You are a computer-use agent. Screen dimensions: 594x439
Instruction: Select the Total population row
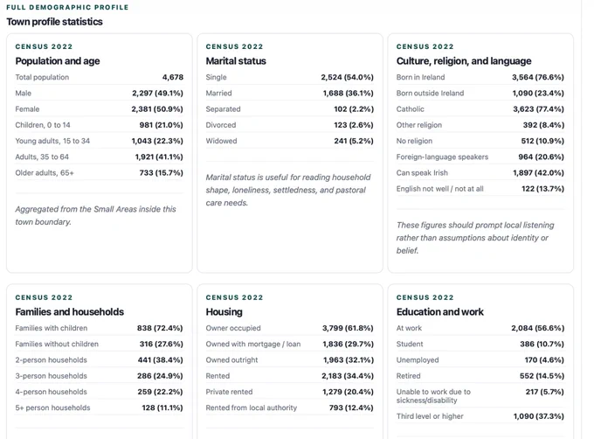point(100,77)
